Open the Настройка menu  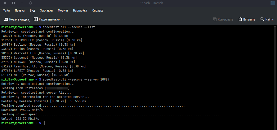click(x=80, y=11)
